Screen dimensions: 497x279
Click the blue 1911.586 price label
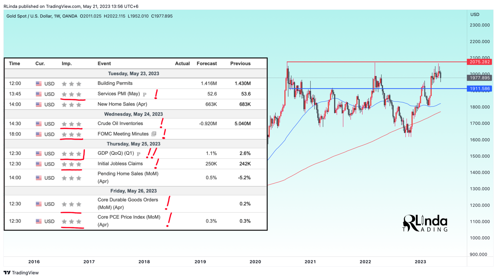pos(479,88)
